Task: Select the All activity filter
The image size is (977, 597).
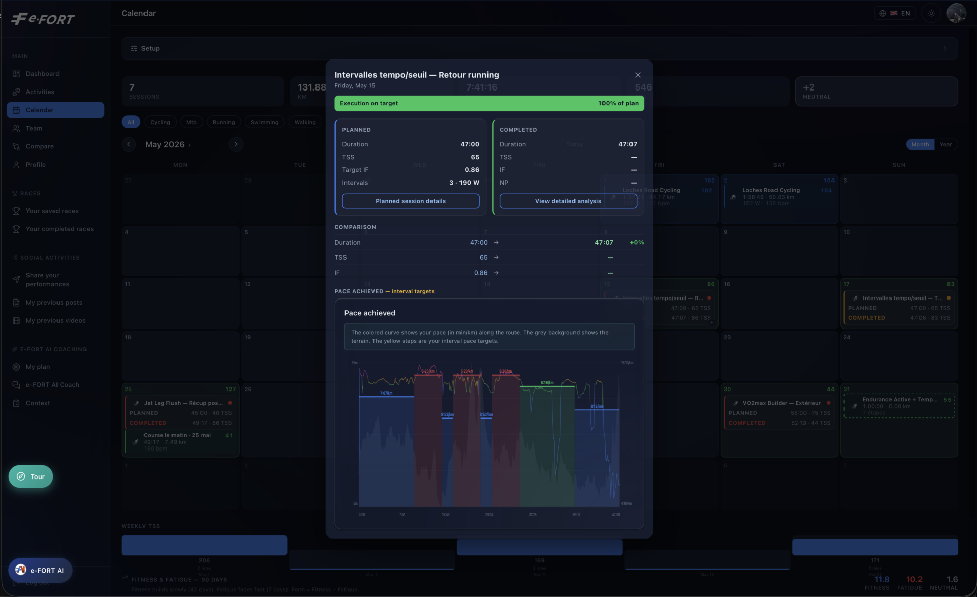Action: [x=131, y=122]
